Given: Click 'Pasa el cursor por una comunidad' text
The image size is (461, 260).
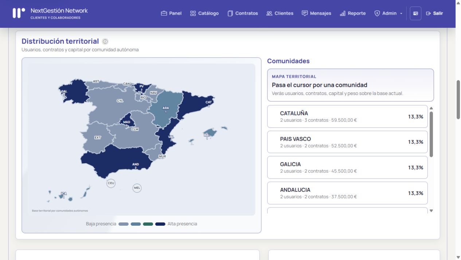Looking at the screenshot, I should (x=320, y=85).
